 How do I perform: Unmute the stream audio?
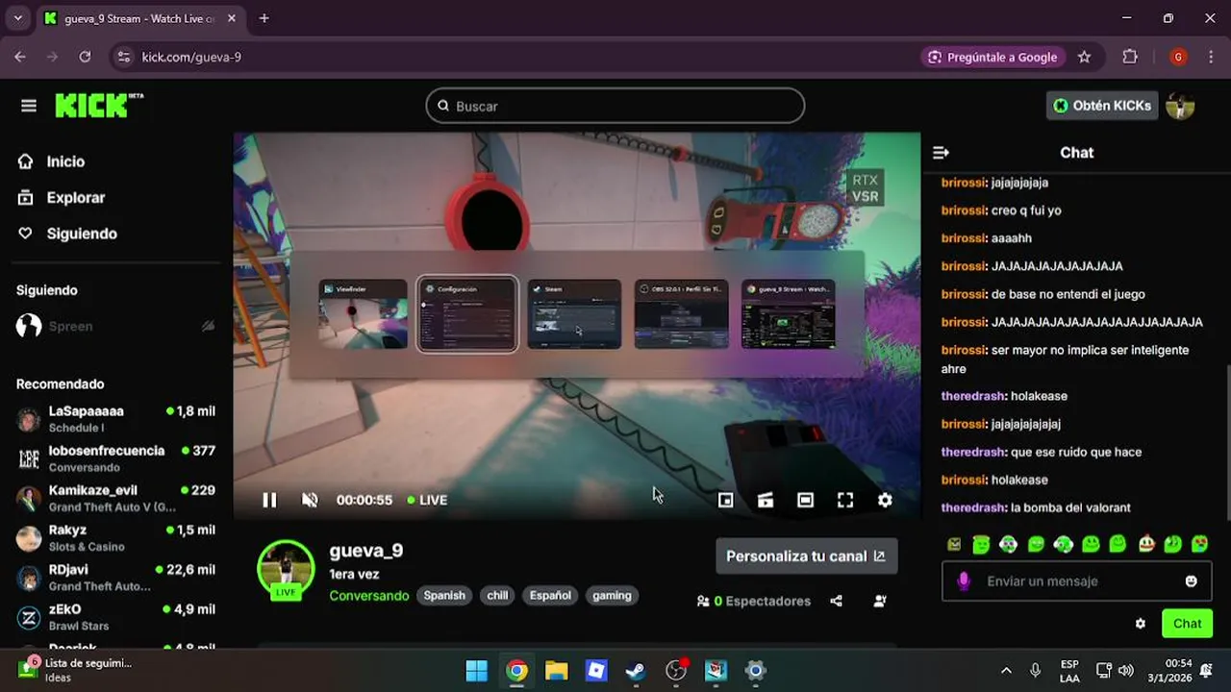point(310,500)
